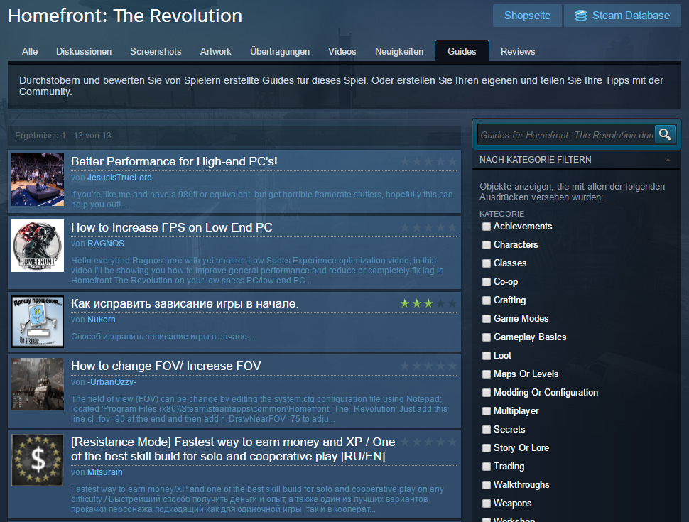689x522 pixels.
Task: Open the Neuigkeiten tab
Action: coord(399,51)
